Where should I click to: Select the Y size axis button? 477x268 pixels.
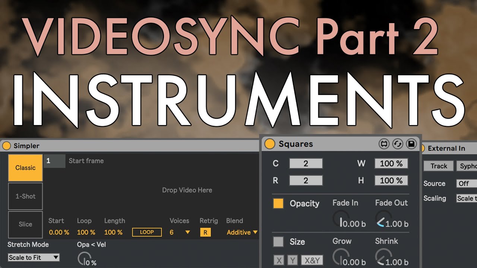293,260
